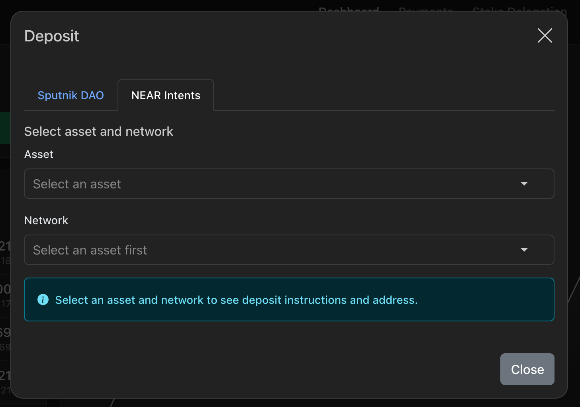Image resolution: width=580 pixels, height=407 pixels.
Task: Switch to the Sputnik DAO tab
Action: pyautogui.click(x=71, y=95)
